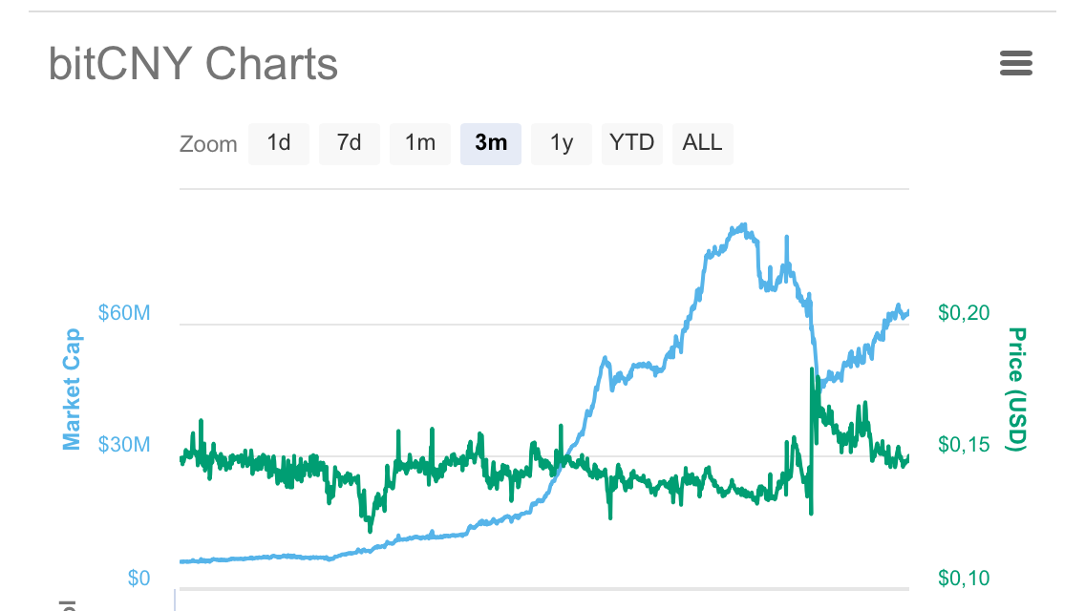Click the $60M market cap axis label
The image size is (1085, 611).
[x=124, y=313]
